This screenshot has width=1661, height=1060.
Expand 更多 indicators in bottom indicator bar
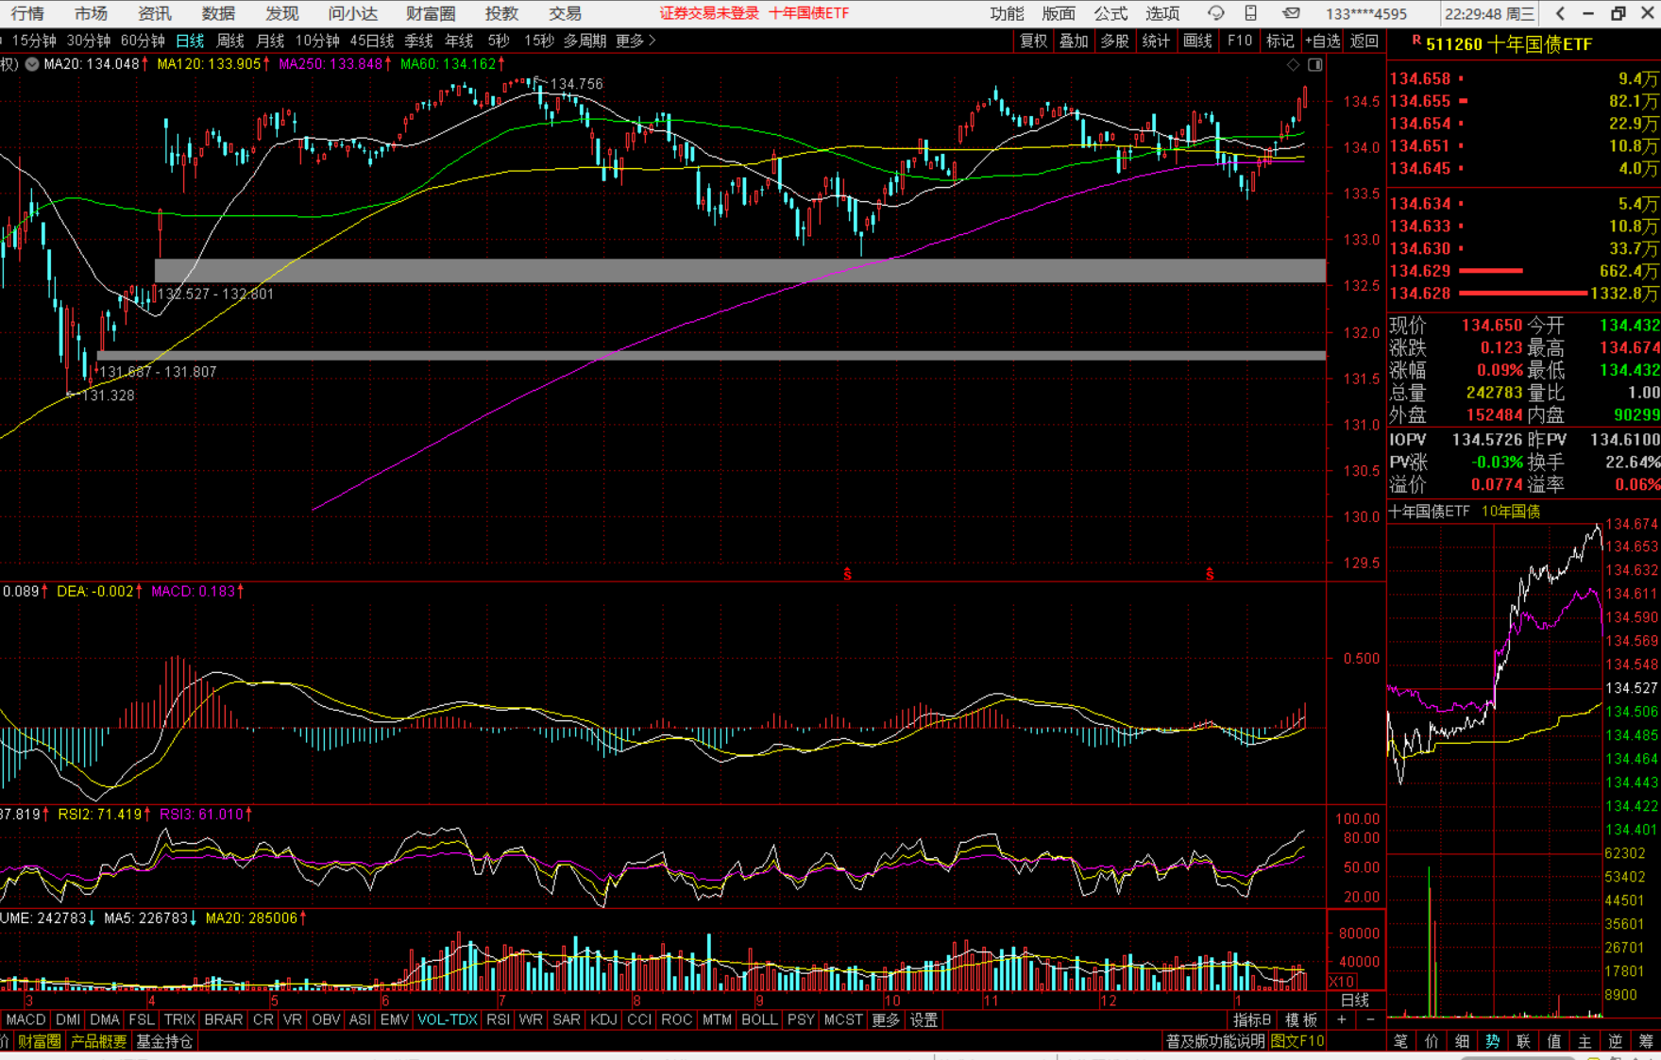pyautogui.click(x=886, y=1019)
